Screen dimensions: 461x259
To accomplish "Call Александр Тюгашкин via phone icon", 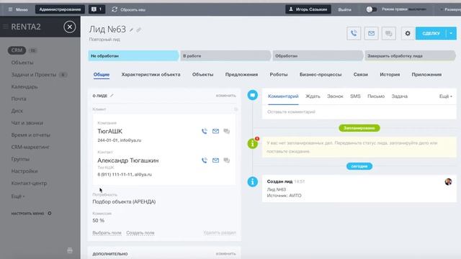I will [205, 160].
